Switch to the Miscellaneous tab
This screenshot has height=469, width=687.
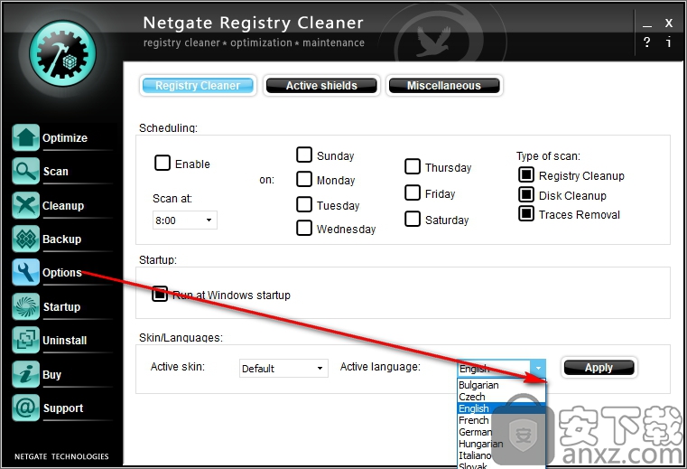coord(444,86)
